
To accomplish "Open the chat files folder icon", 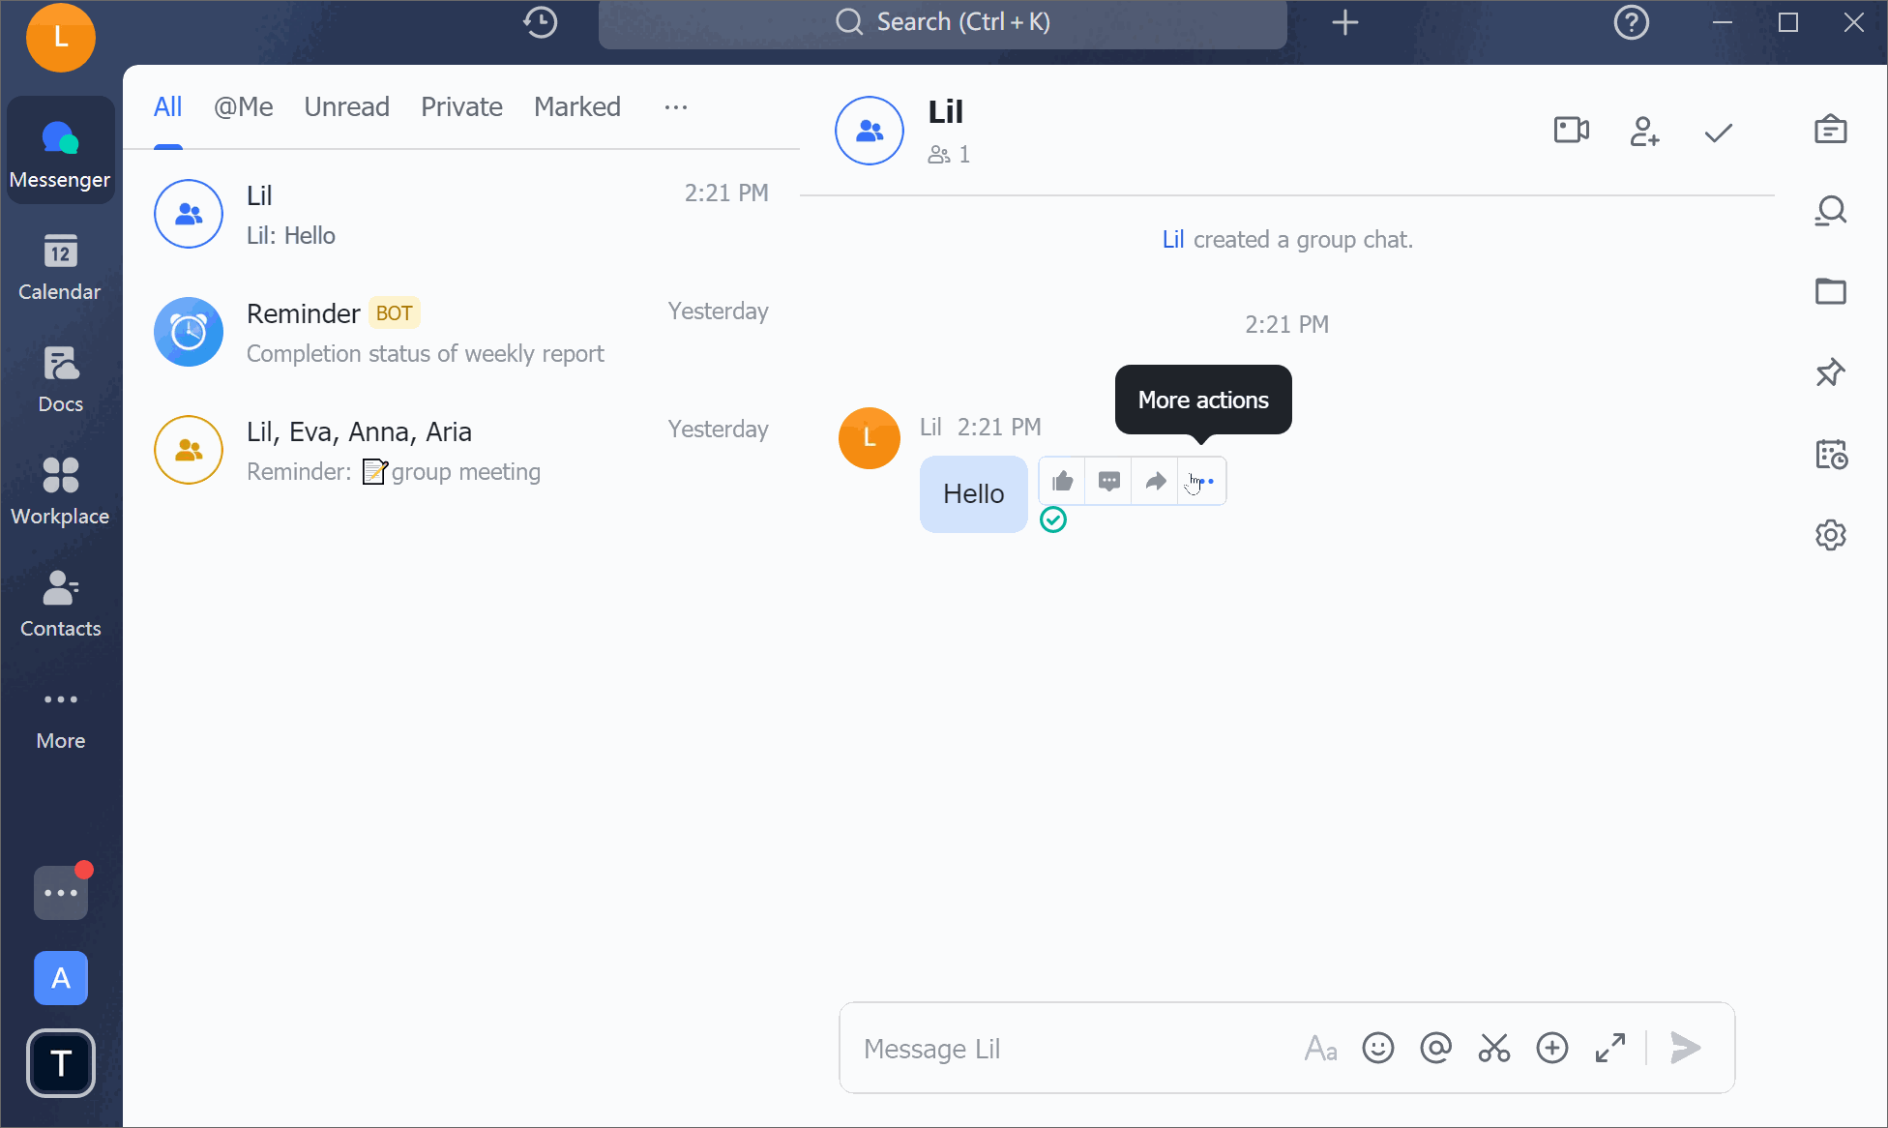I will pos(1830,291).
